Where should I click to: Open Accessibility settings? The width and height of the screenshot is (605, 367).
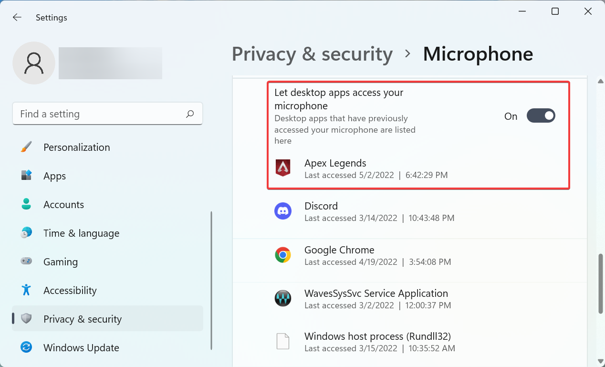70,291
